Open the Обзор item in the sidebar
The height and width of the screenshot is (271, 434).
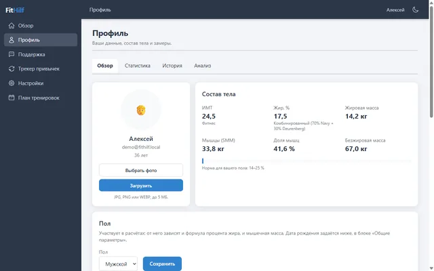[x=41, y=26]
